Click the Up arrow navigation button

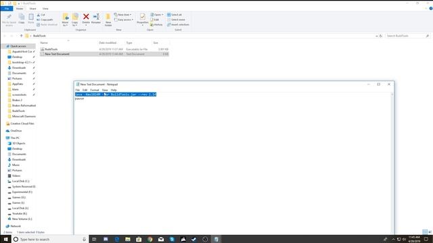tap(21, 36)
